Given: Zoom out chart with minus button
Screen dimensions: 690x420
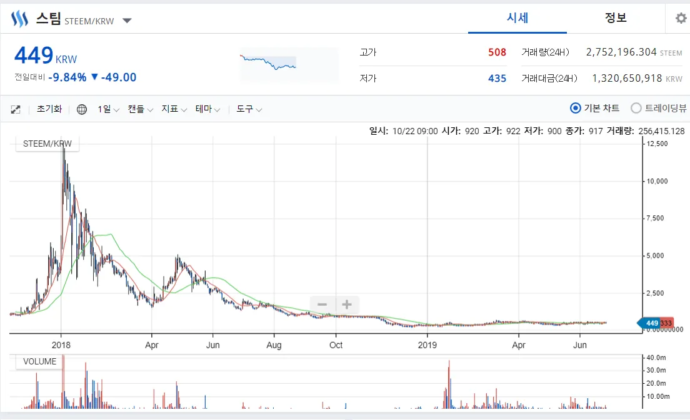Looking at the screenshot, I should click(322, 305).
